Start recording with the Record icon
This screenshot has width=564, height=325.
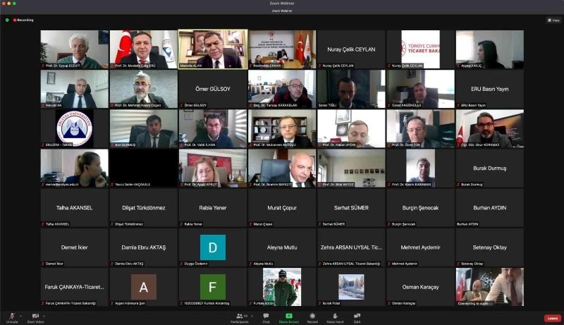(312, 316)
